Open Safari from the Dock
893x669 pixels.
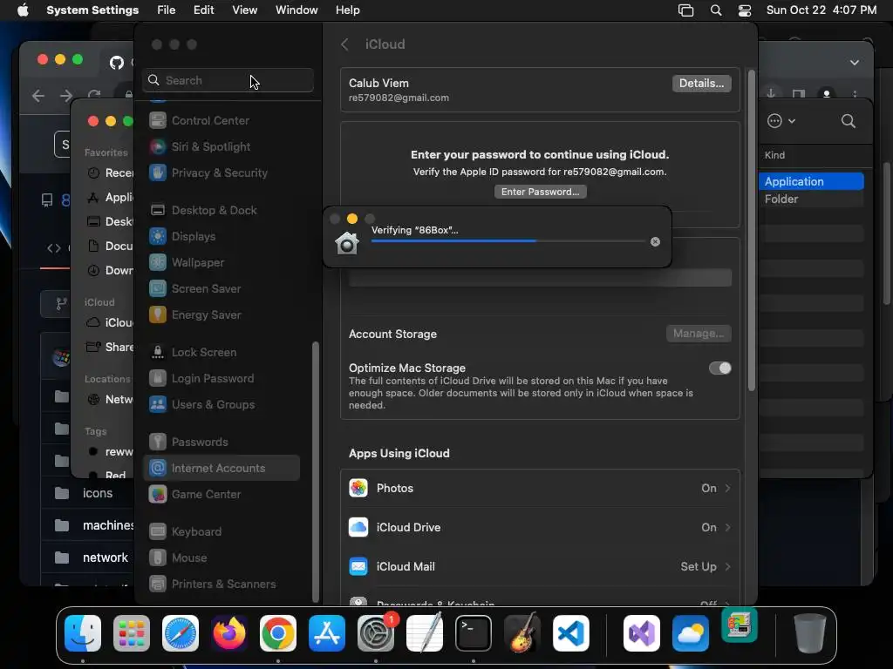pos(181,633)
